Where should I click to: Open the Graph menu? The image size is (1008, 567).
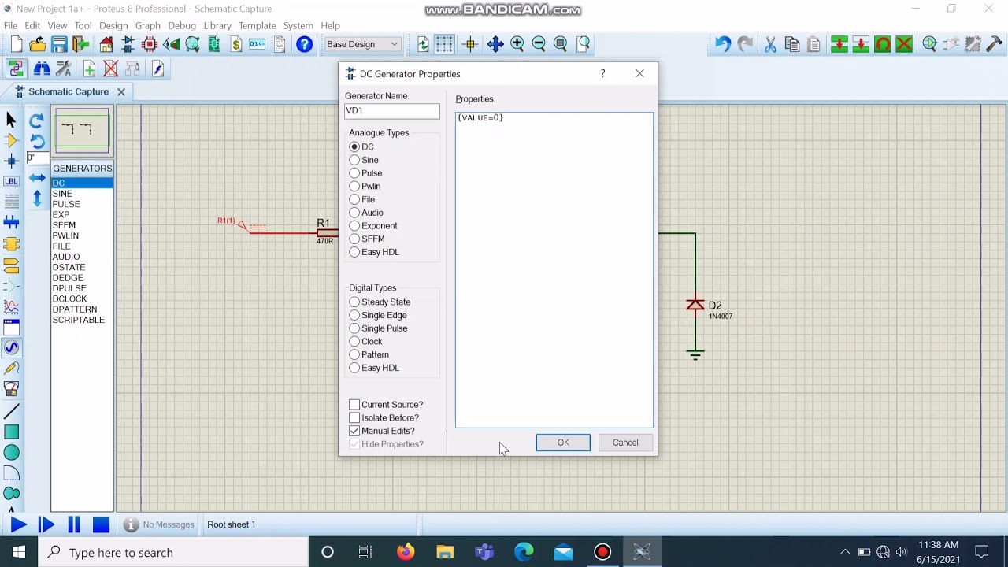click(147, 25)
